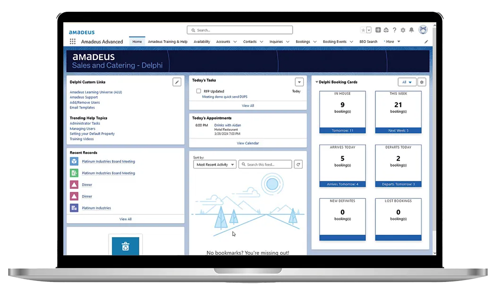Open the Departs Today bookings card
The width and height of the screenshot is (493, 289).
398,166
